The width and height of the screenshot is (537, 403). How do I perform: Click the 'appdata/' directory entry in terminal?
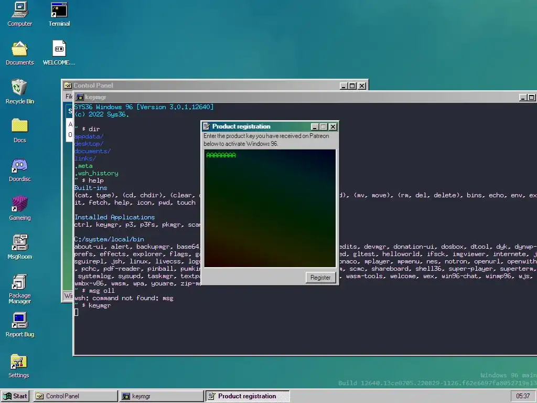[89, 136]
